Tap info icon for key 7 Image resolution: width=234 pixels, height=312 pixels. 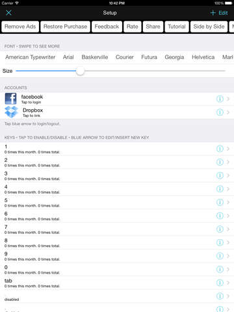point(220,229)
